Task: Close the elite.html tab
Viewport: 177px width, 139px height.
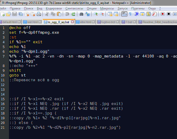Action: (93, 22)
